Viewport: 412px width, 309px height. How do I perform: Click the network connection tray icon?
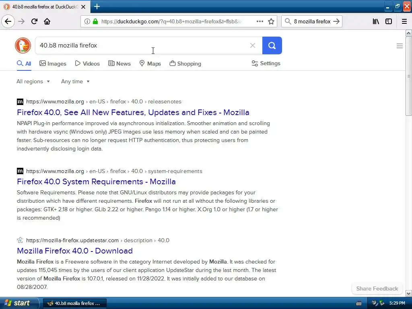[x=382, y=303]
